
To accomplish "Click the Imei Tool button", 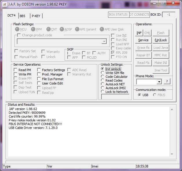I will pyautogui.click(x=161, y=70).
